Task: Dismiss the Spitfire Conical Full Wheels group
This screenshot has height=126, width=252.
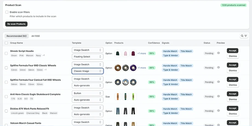Action: (233, 85)
